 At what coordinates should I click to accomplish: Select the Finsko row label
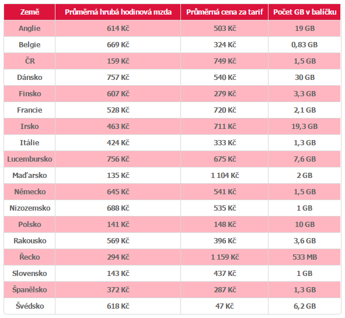[30, 94]
